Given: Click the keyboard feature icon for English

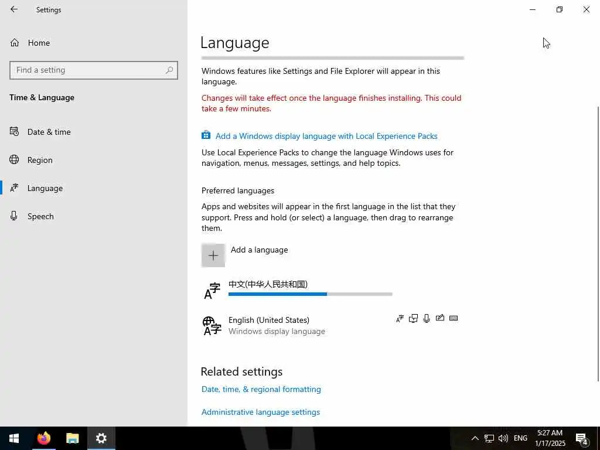Looking at the screenshot, I should pos(454,318).
